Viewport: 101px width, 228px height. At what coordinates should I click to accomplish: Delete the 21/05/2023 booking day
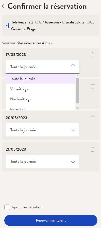[x=93, y=149]
